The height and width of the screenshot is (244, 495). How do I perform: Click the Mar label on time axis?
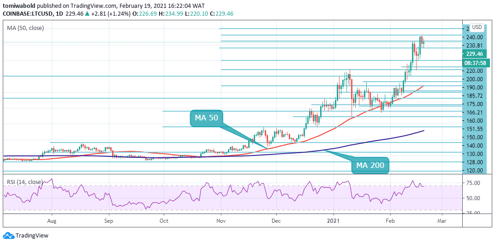pyautogui.click(x=441, y=220)
